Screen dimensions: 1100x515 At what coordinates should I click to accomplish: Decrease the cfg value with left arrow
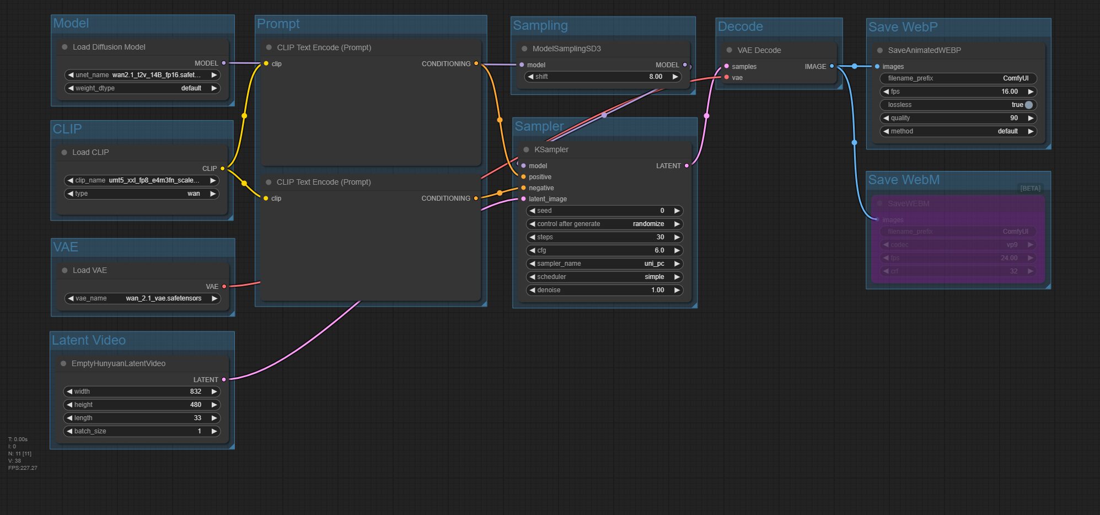[532, 250]
